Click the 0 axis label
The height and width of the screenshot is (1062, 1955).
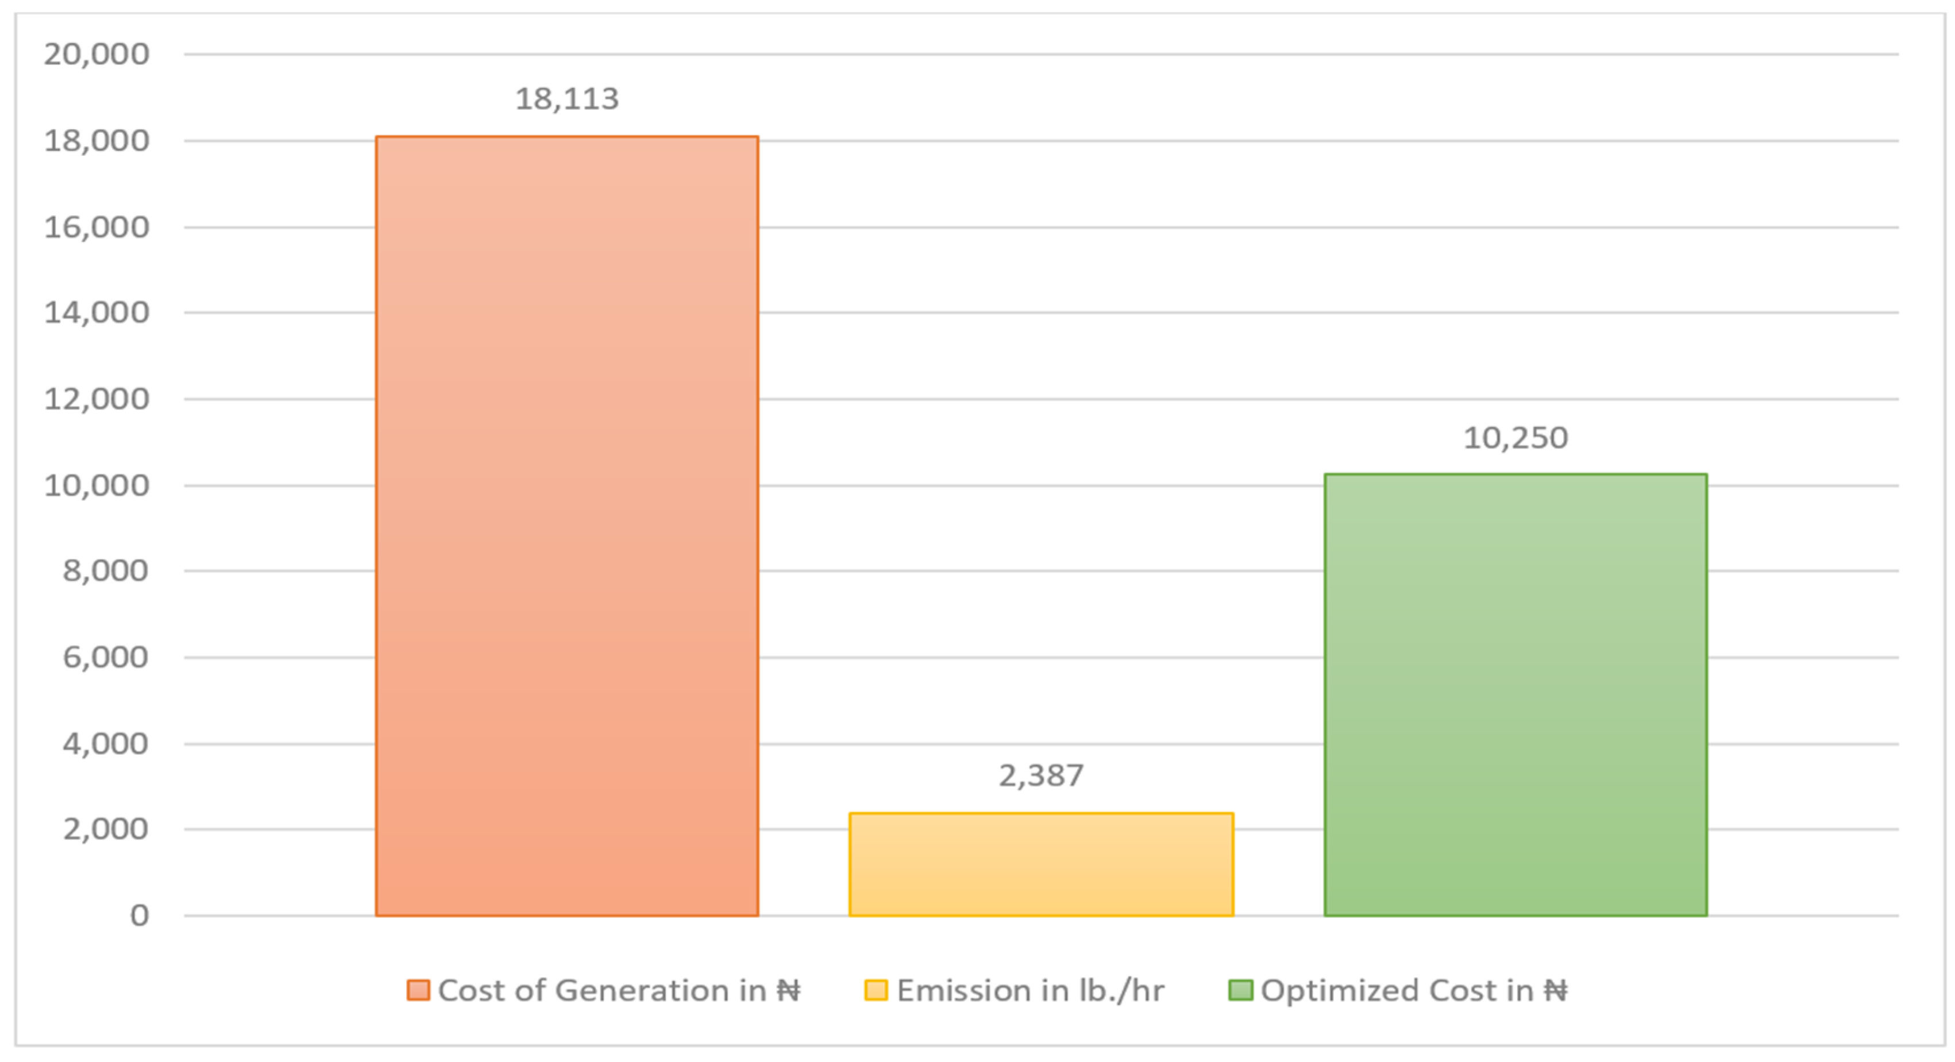pos(140,916)
